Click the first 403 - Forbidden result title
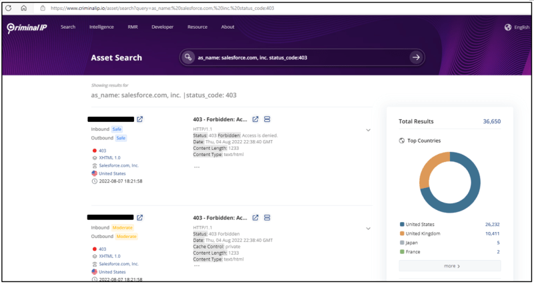The width and height of the screenshot is (534, 284). pos(220,119)
